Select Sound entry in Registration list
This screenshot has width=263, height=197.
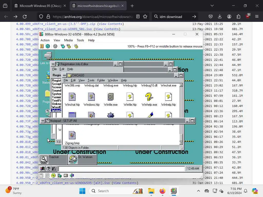point(56,91)
